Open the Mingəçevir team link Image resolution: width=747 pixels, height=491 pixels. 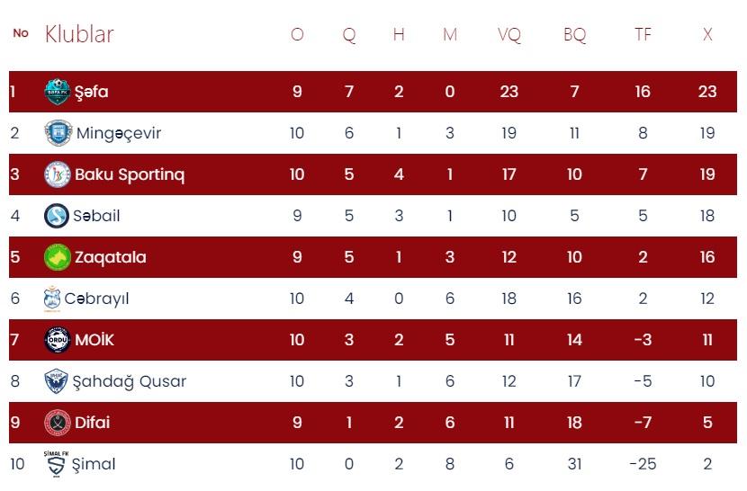119,133
